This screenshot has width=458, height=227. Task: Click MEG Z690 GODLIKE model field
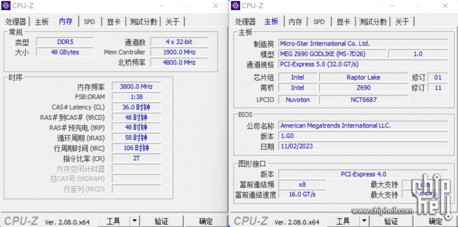pyautogui.click(x=332, y=54)
